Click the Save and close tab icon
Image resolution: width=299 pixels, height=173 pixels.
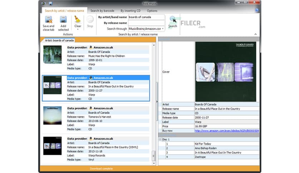pyautogui.click(x=48, y=20)
